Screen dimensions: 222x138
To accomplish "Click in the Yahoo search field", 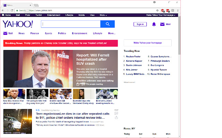I will (x=71, y=24).
